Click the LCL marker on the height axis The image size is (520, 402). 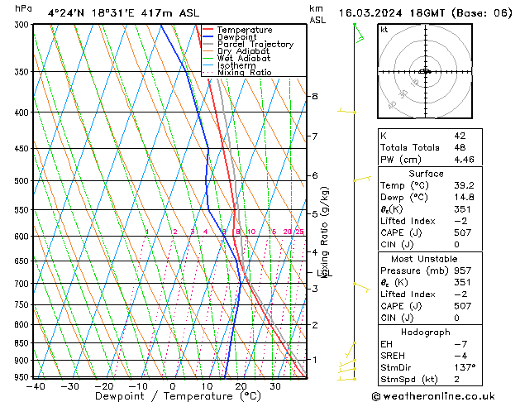pyautogui.click(x=325, y=273)
